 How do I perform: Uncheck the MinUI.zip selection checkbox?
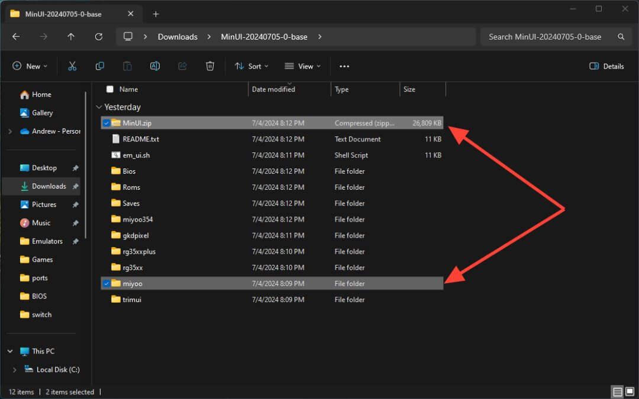tap(106, 123)
